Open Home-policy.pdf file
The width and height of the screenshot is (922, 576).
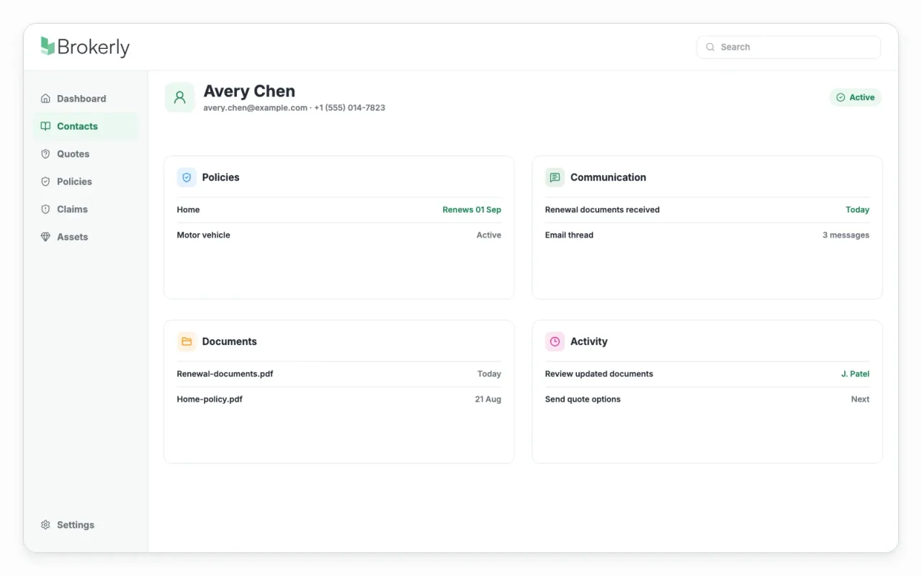pos(339,399)
